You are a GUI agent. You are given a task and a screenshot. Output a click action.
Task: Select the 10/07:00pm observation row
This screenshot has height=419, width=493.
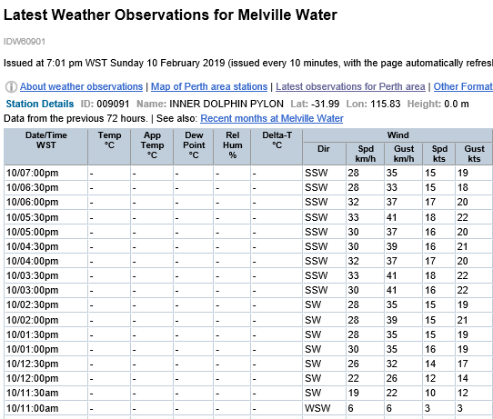point(248,173)
